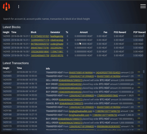
Task: Click timestamp 2018-06-08 13:39:41
Action: coord(27,110)
